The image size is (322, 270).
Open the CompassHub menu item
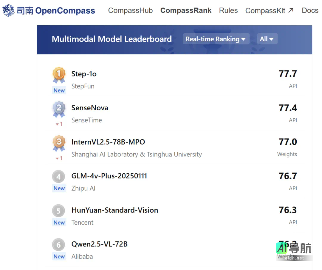[x=130, y=10]
